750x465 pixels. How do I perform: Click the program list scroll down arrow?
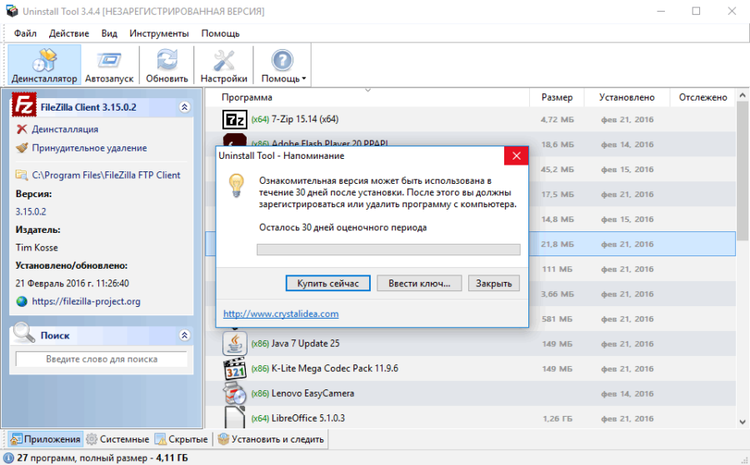pos(742,422)
